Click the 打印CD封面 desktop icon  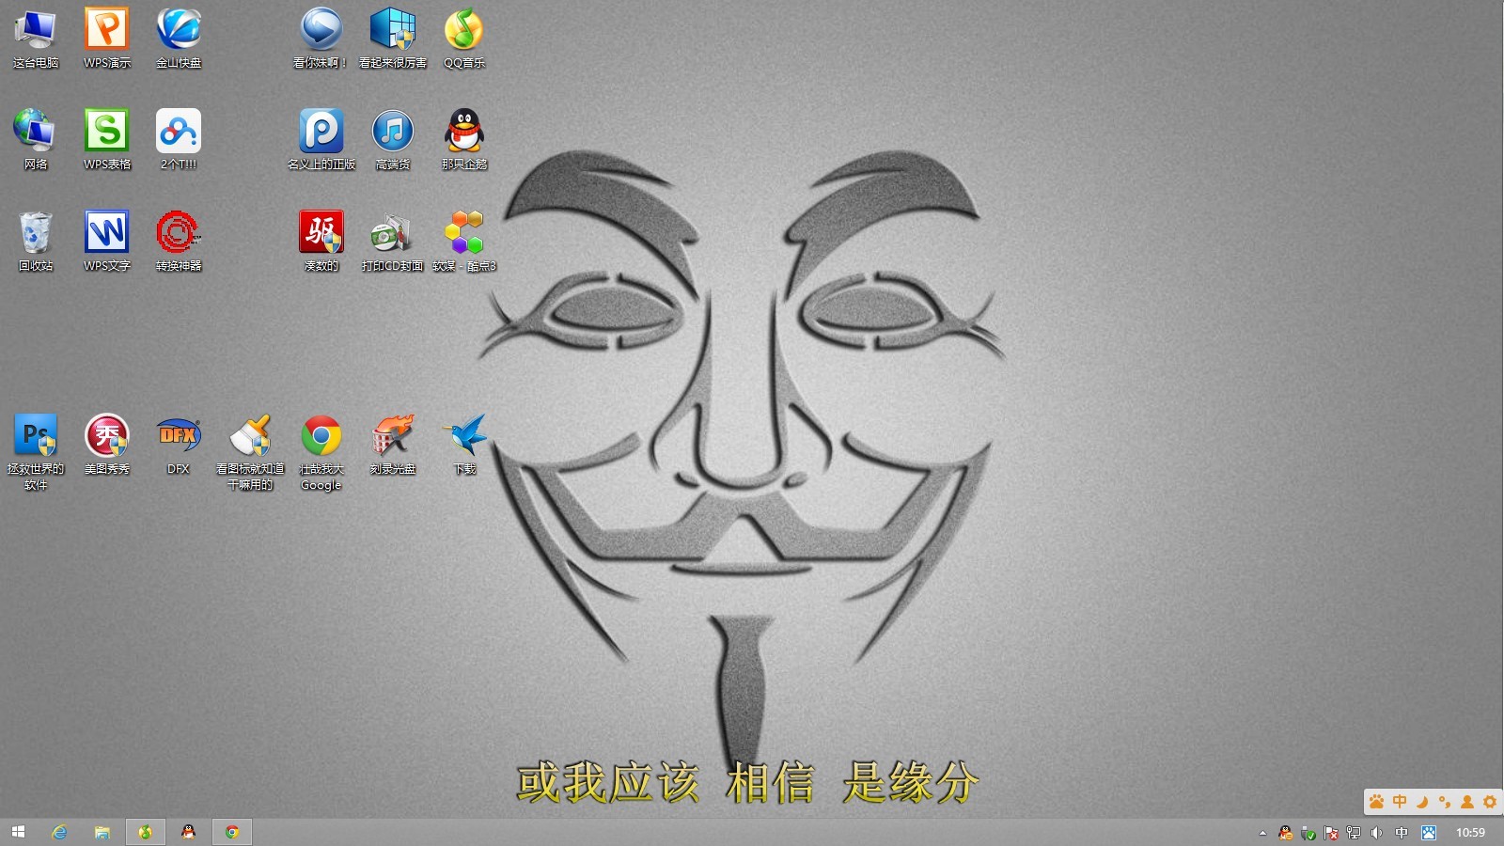[x=393, y=241]
